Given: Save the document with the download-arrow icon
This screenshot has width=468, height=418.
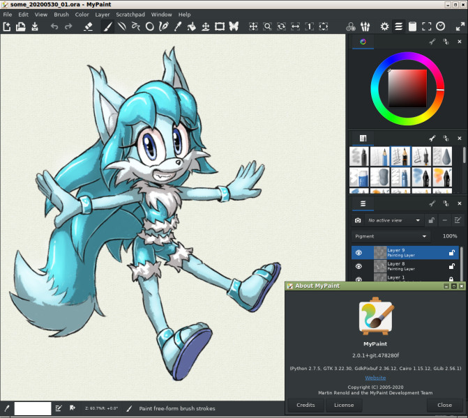Looking at the screenshot, I should [35, 26].
